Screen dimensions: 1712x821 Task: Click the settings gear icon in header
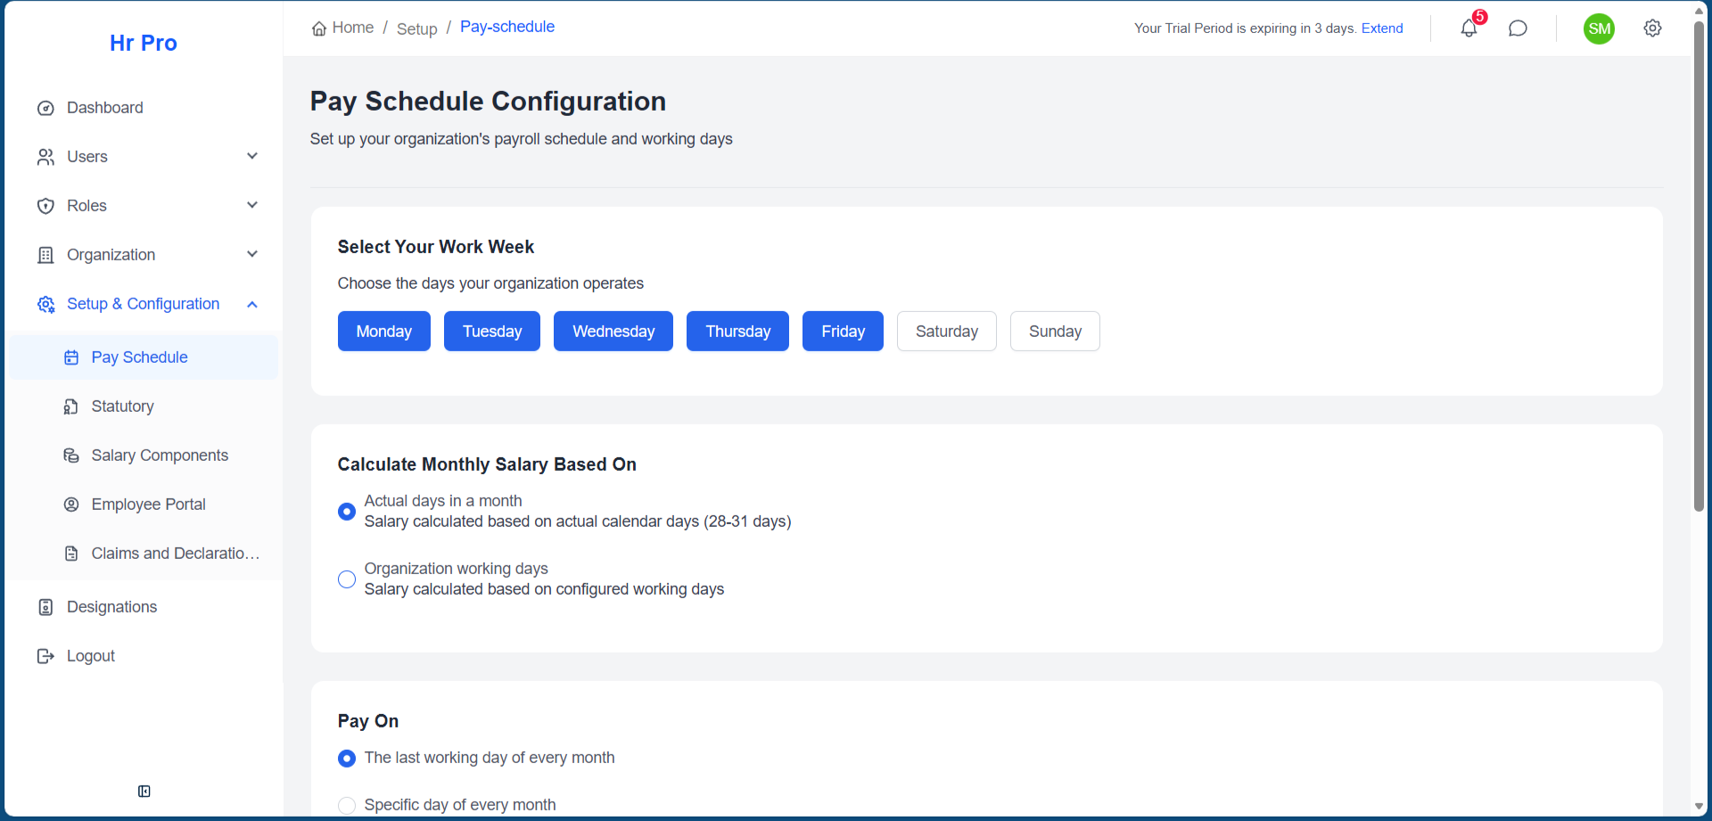click(1652, 29)
